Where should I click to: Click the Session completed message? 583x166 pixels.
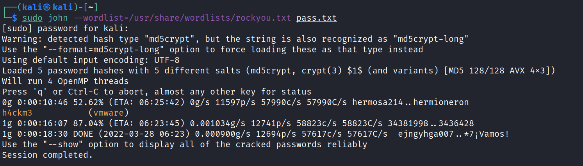(x=47, y=155)
